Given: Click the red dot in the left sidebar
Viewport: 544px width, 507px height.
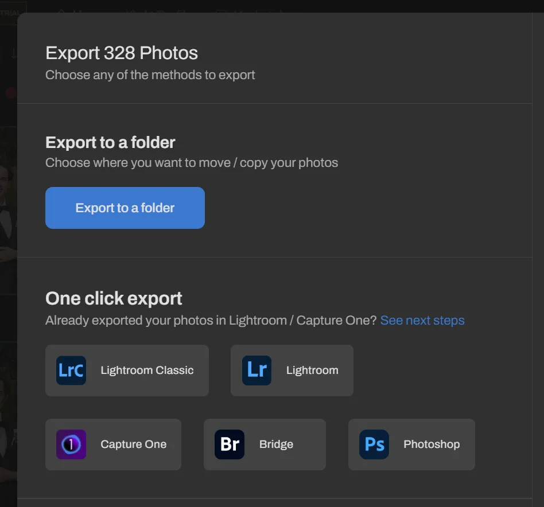Looking at the screenshot, I should 10,93.
